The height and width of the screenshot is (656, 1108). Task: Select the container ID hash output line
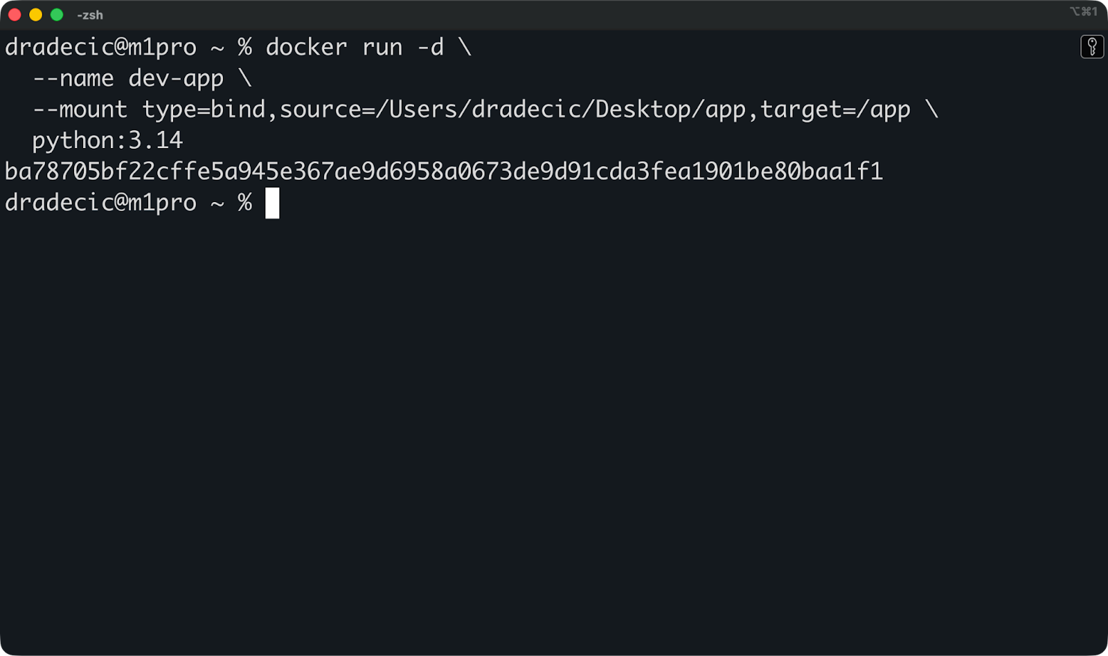point(443,171)
